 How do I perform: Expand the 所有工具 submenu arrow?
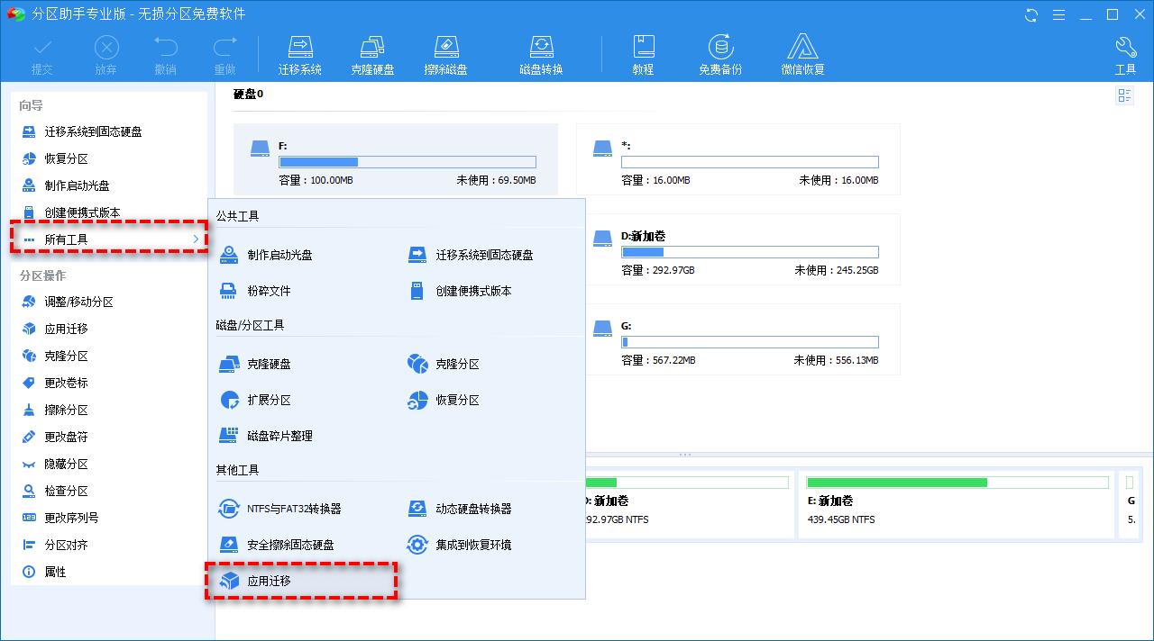pos(196,239)
